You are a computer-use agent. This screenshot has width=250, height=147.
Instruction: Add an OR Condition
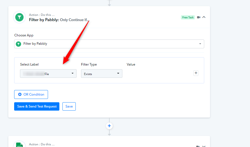tap(31, 94)
